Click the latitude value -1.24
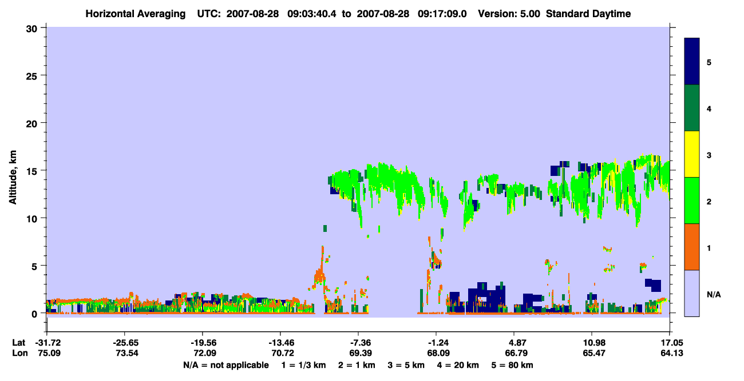This screenshot has height=381, width=744. point(436,343)
